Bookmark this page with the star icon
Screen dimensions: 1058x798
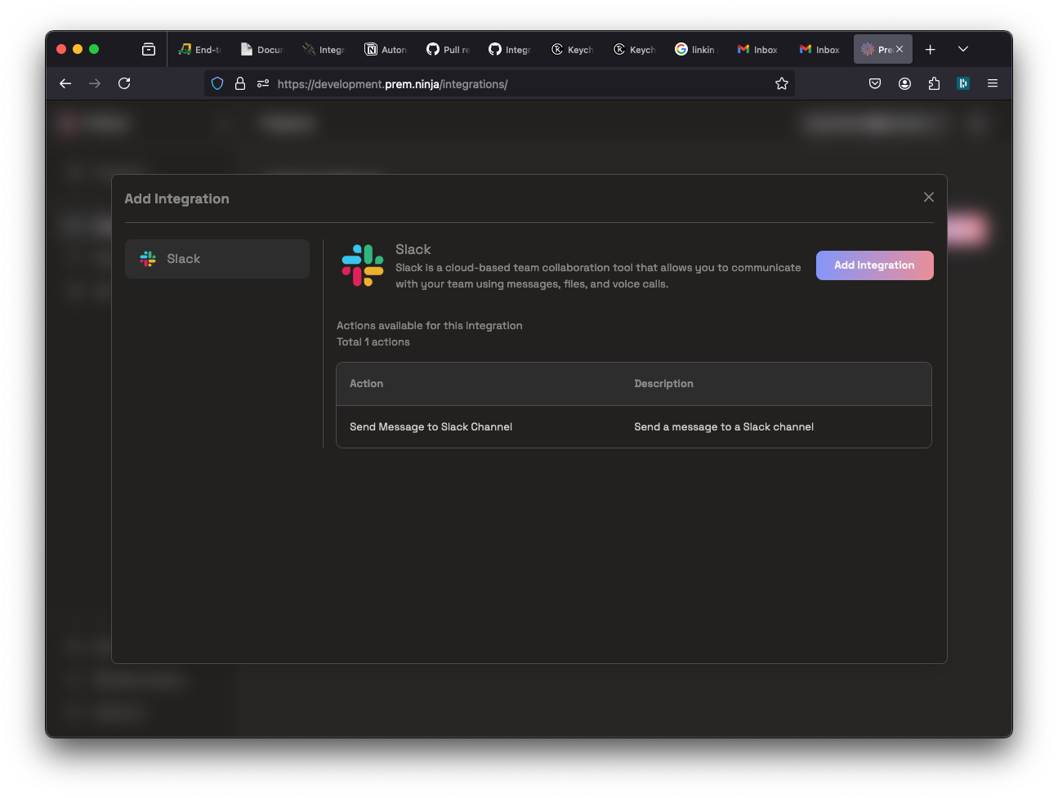point(782,83)
